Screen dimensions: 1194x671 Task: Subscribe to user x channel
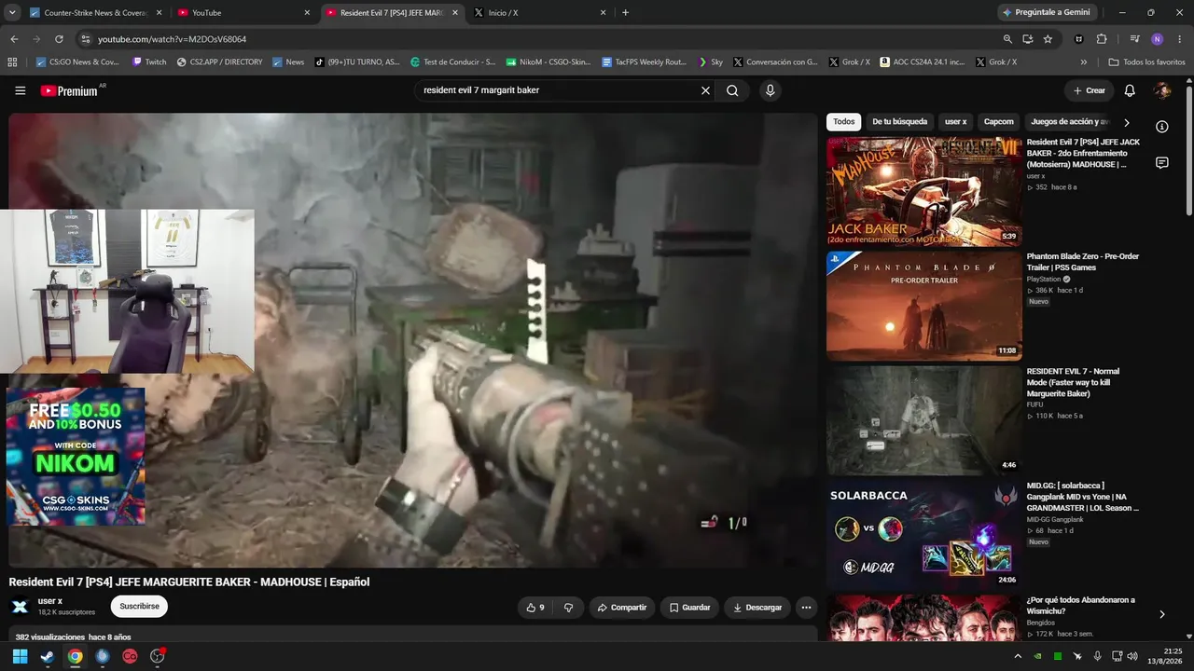tap(139, 606)
